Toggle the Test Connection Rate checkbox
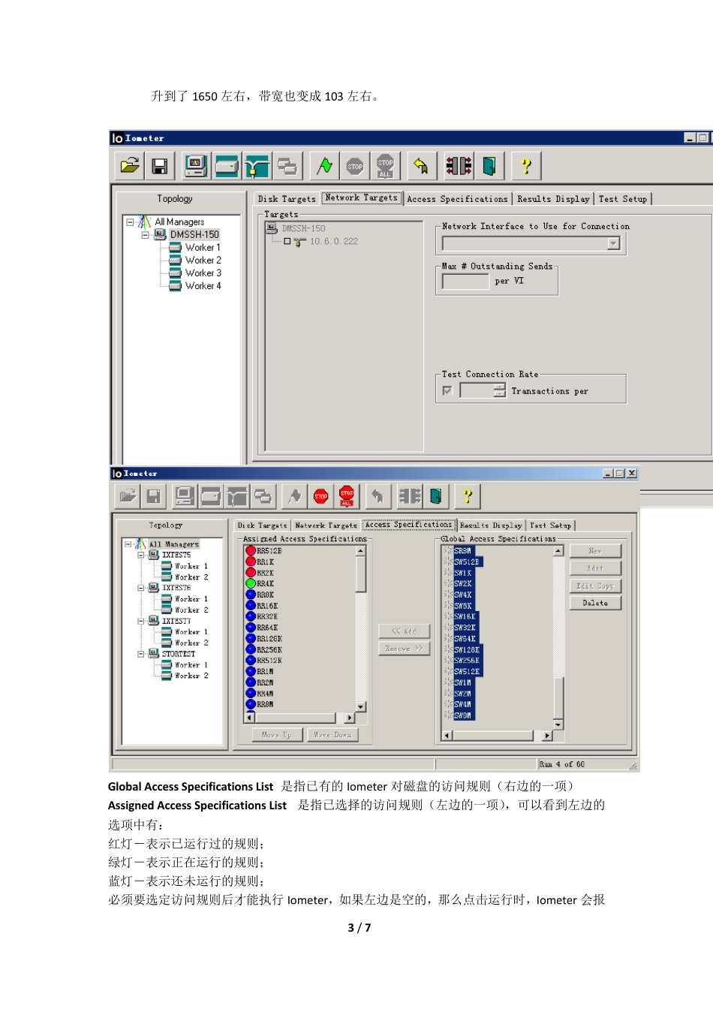This screenshot has height=1009, width=713. tap(447, 391)
